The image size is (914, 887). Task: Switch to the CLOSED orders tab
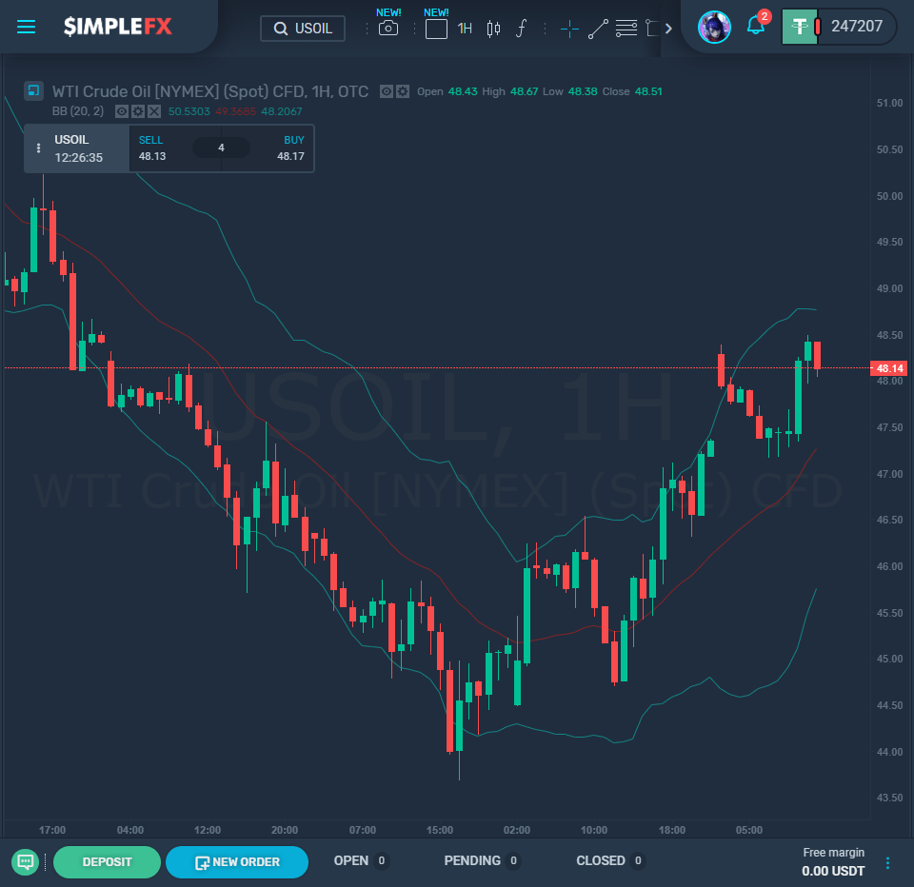(609, 860)
